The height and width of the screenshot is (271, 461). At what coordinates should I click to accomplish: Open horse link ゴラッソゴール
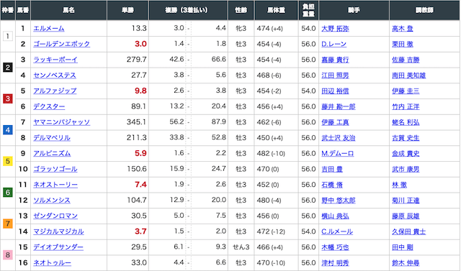pyautogui.click(x=55, y=169)
